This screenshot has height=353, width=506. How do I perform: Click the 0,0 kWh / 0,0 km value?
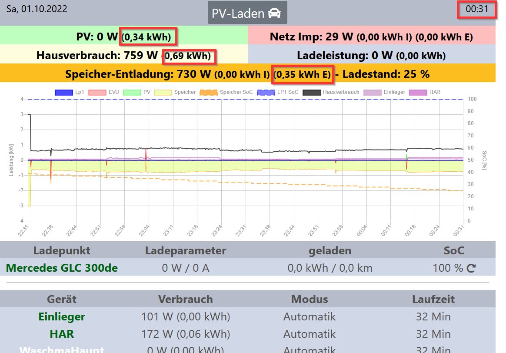pyautogui.click(x=330, y=268)
